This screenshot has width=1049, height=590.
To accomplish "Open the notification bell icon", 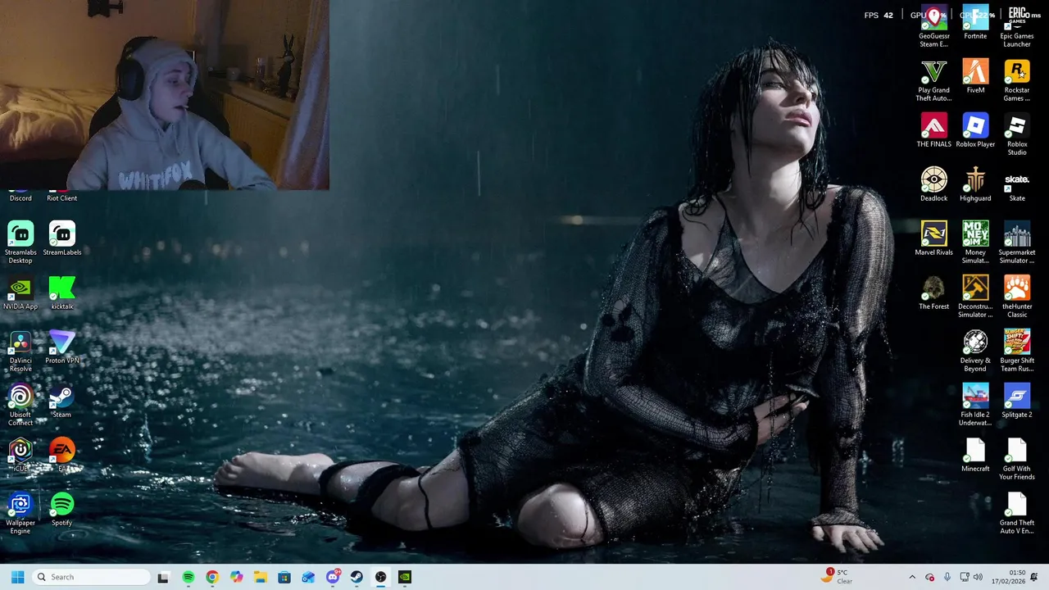I will coord(1034,577).
